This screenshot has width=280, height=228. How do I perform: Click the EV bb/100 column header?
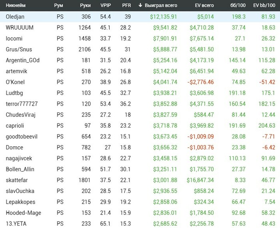pyautogui.click(x=264, y=6)
